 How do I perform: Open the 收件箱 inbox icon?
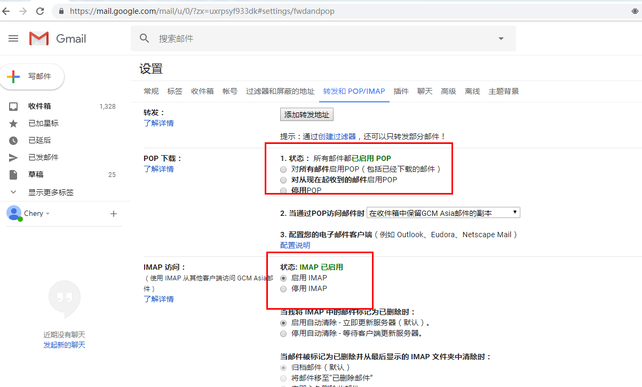click(x=13, y=106)
